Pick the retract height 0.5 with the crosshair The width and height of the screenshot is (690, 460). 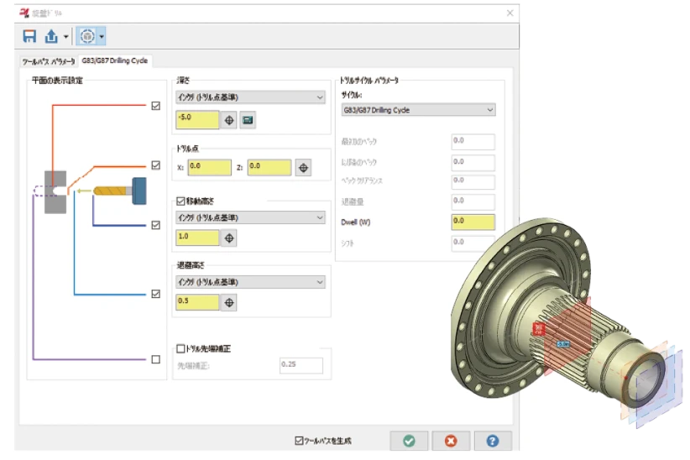229,301
